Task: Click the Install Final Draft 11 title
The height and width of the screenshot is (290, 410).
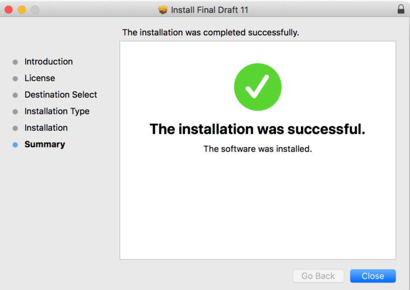Action: pos(209,10)
